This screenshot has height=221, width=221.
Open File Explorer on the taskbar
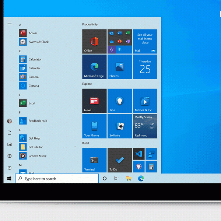(129, 179)
